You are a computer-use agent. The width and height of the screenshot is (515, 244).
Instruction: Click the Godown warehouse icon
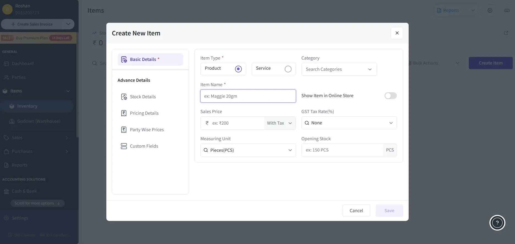coord(12,121)
